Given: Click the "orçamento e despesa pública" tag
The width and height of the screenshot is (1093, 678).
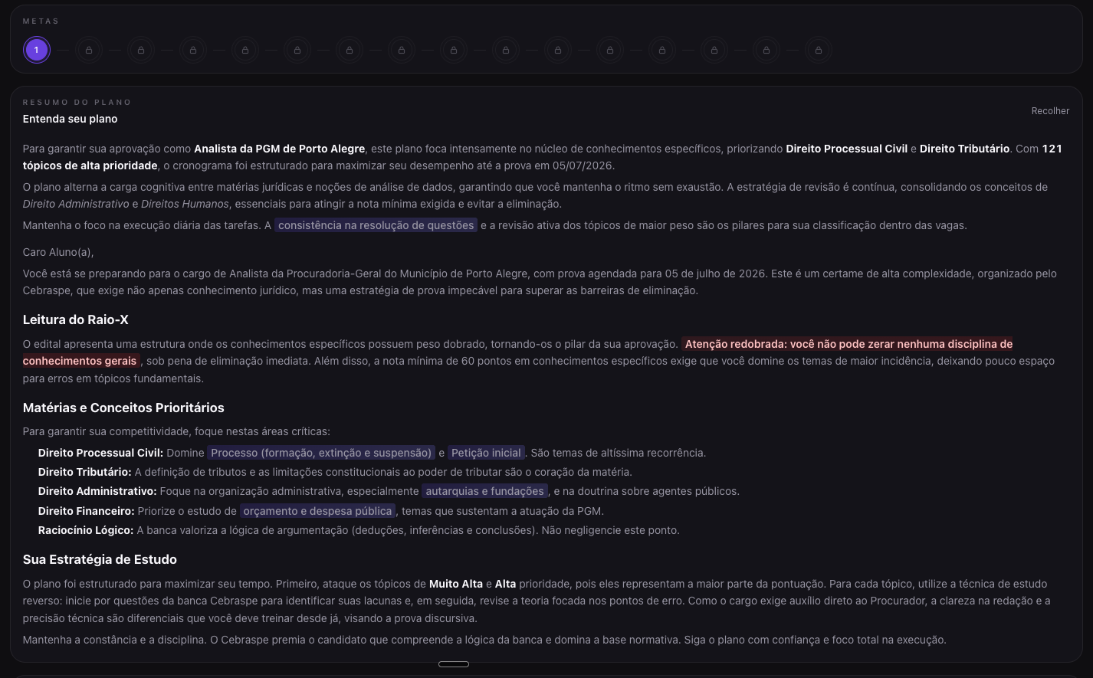Looking at the screenshot, I should [317, 510].
